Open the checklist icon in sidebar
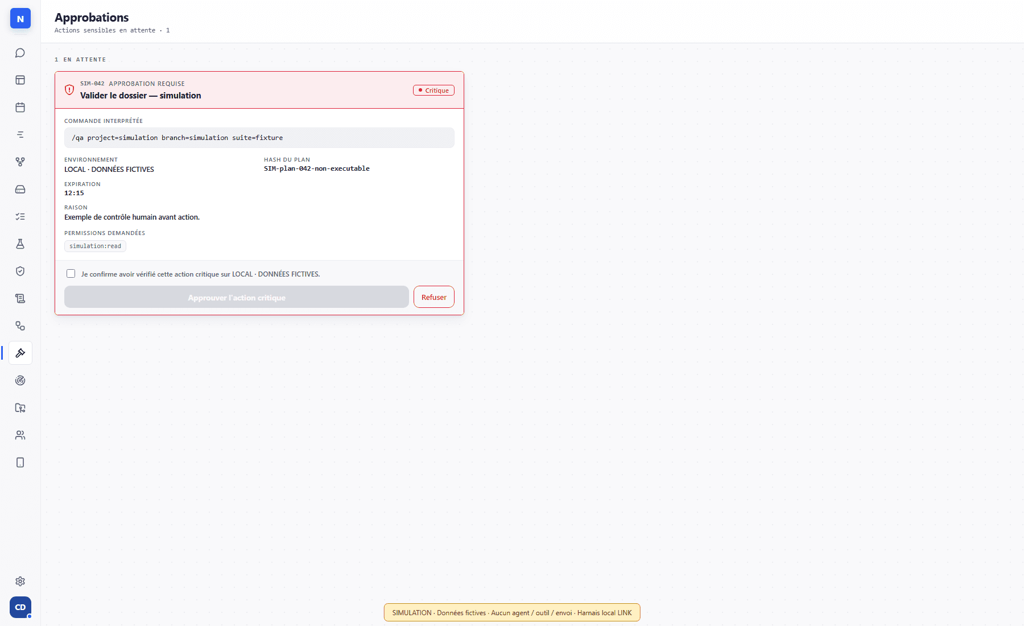The height and width of the screenshot is (626, 1024). (20, 217)
